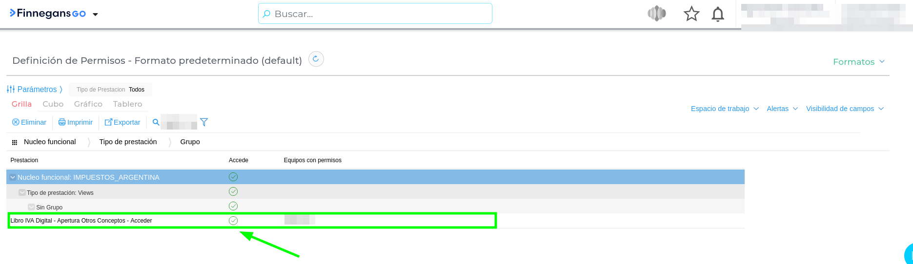Screen dimensions: 913x264
Task: Click the Buscar search field
Action: tap(375, 14)
